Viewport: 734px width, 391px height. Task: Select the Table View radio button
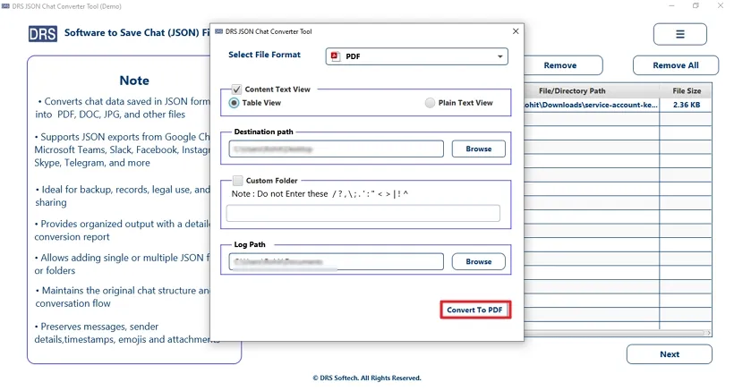[x=234, y=103]
